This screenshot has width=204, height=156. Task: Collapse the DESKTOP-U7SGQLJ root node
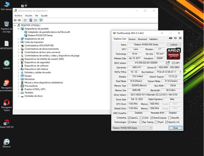[15, 25]
